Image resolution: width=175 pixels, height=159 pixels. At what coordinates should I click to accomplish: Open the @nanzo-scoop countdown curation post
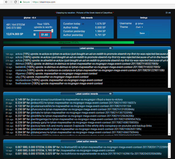pyautogui.click(x=77, y=100)
